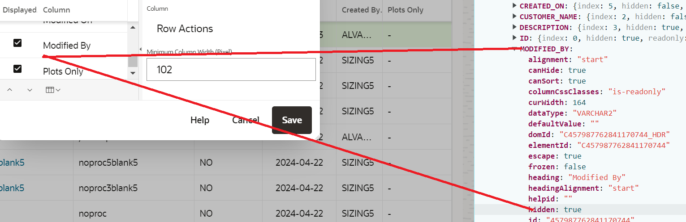Move selected column up with the up chevron
The height and width of the screenshot is (222, 686).
(10, 90)
